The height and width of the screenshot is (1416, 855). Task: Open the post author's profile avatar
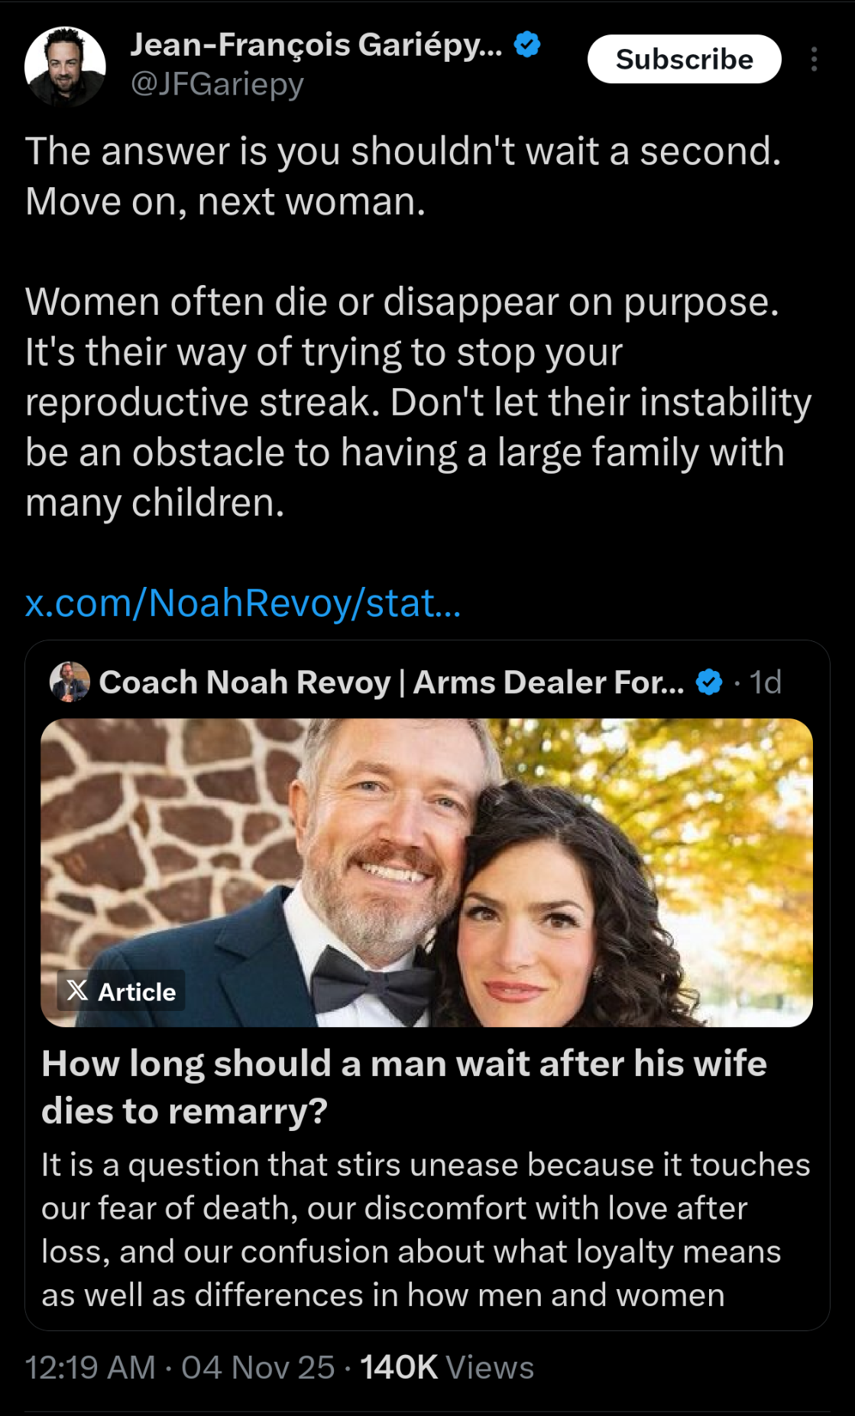tap(65, 66)
